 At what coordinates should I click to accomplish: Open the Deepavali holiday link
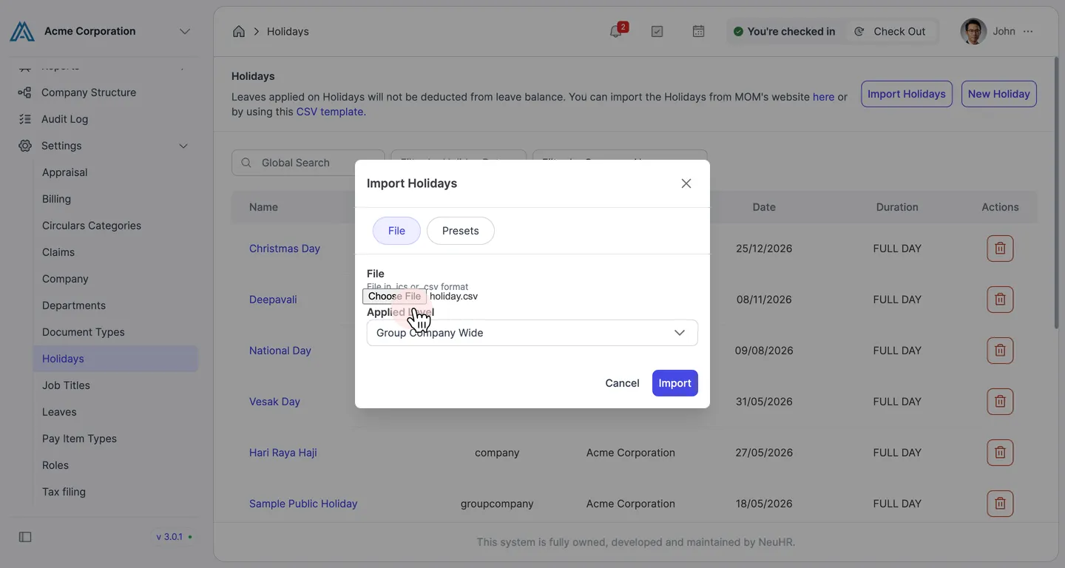coord(273,300)
